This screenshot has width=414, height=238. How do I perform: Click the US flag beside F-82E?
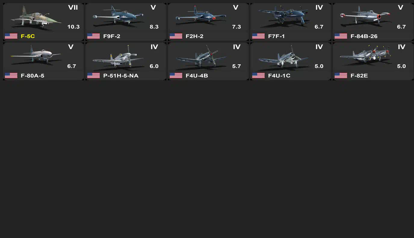[341, 76]
